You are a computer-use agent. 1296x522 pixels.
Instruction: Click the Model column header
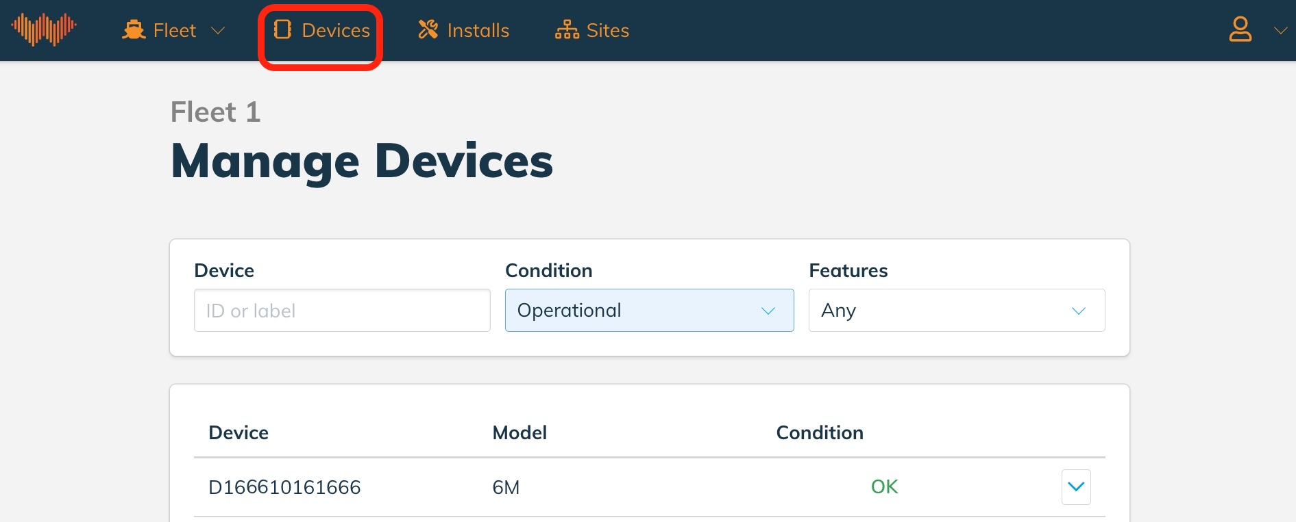coord(519,432)
